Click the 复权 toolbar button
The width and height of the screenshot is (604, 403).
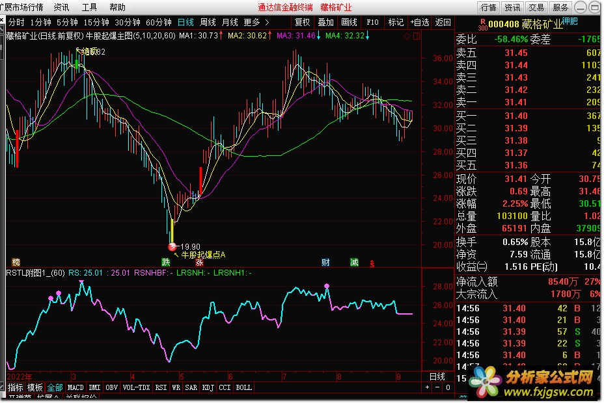(303, 22)
